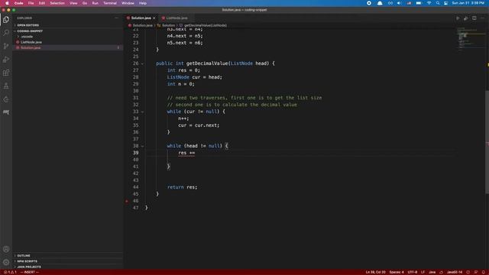This screenshot has width=489, height=275.
Task: Click the menu bar date and time
Action: (x=468, y=3)
